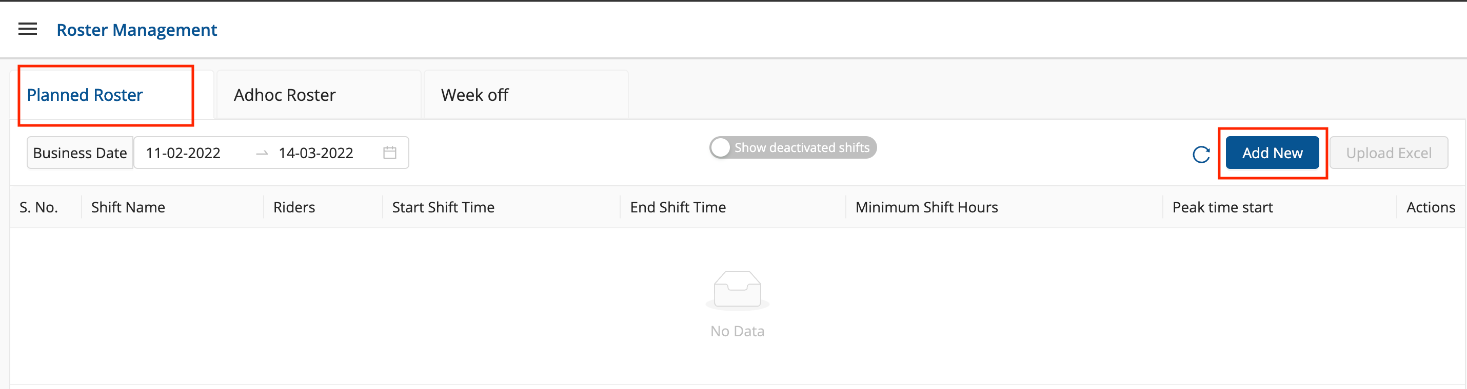Click the Peak time start column header
This screenshot has width=1467, height=389.
pyautogui.click(x=1222, y=207)
